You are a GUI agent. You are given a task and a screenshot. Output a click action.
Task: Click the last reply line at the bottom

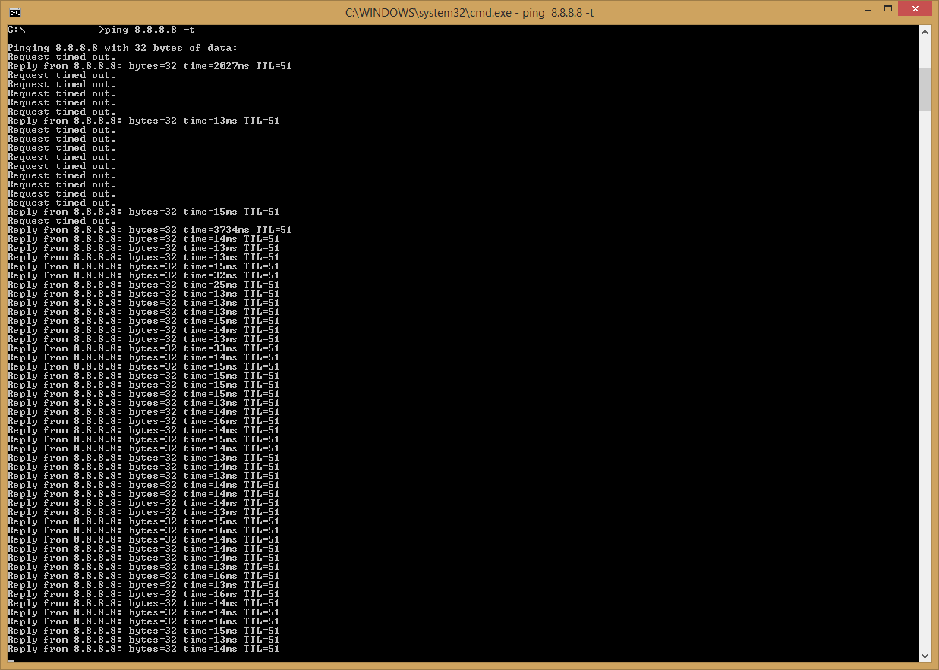pos(143,649)
